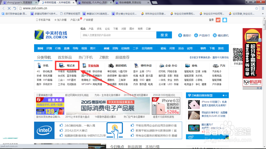Select the 分类导航 tab
266x149 pixels.
44,57
